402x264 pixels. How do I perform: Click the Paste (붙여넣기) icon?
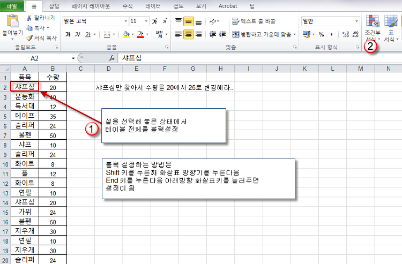point(12,21)
